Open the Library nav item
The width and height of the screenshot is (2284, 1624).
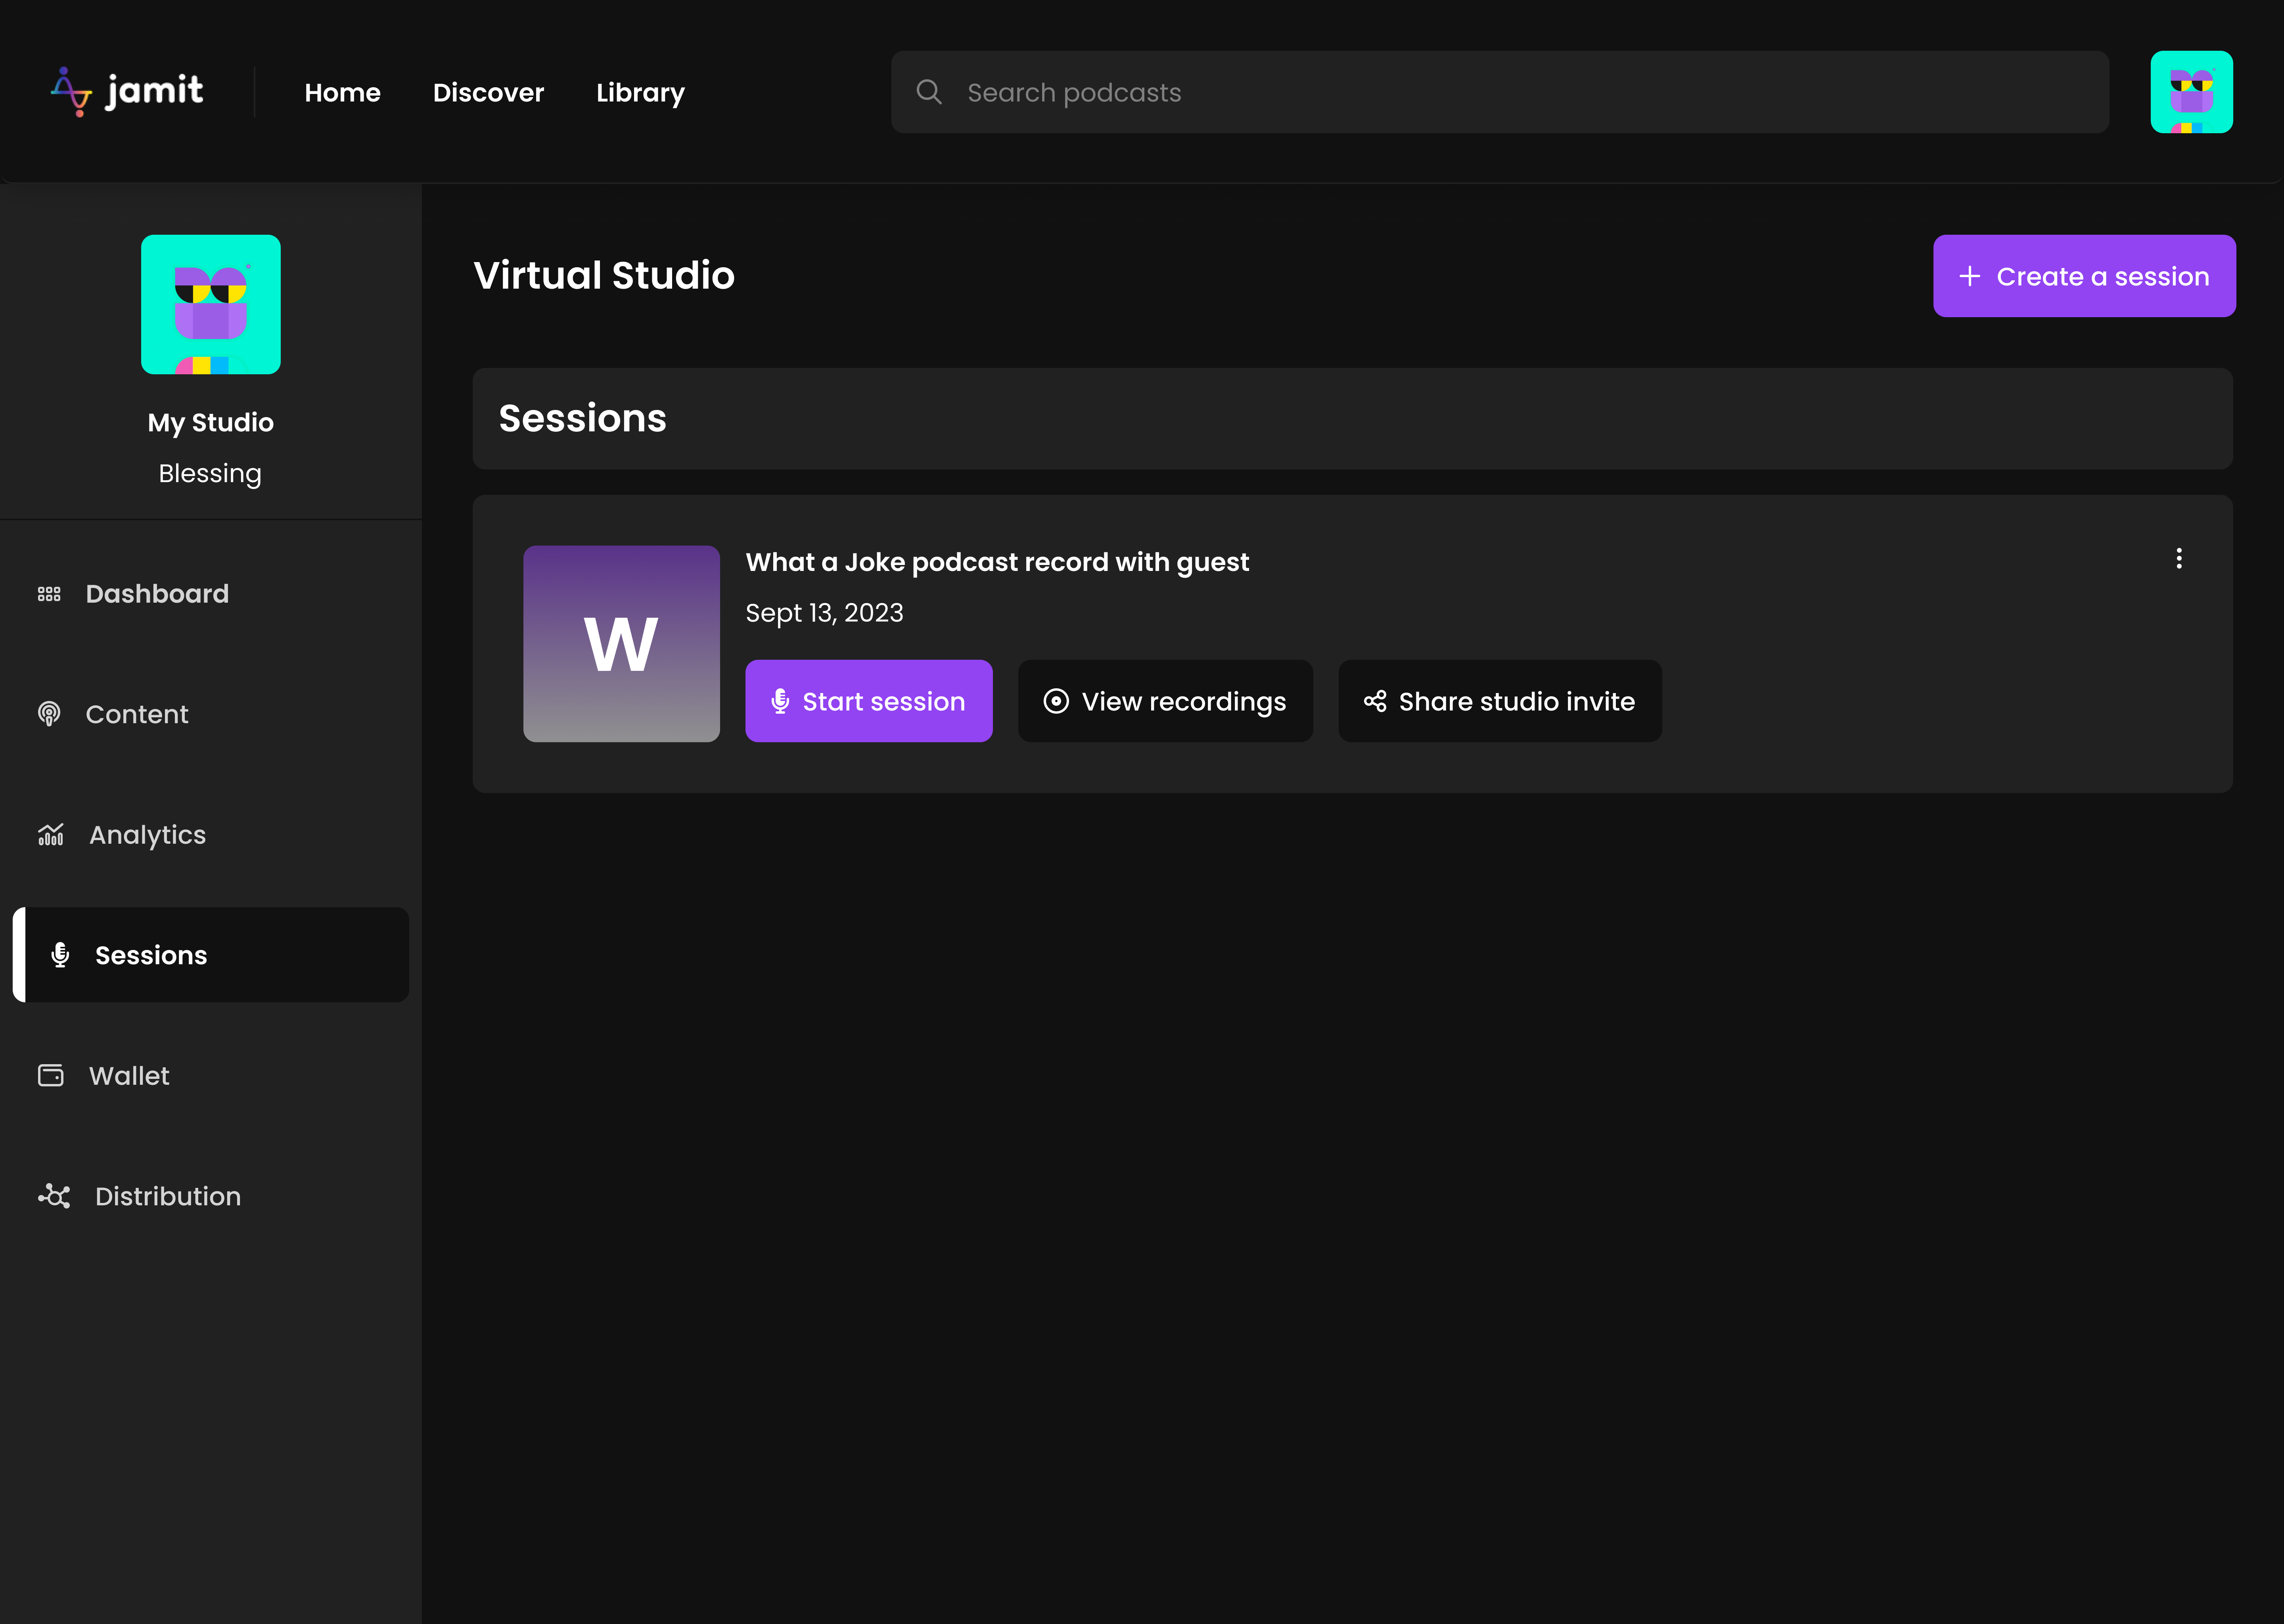[640, 93]
